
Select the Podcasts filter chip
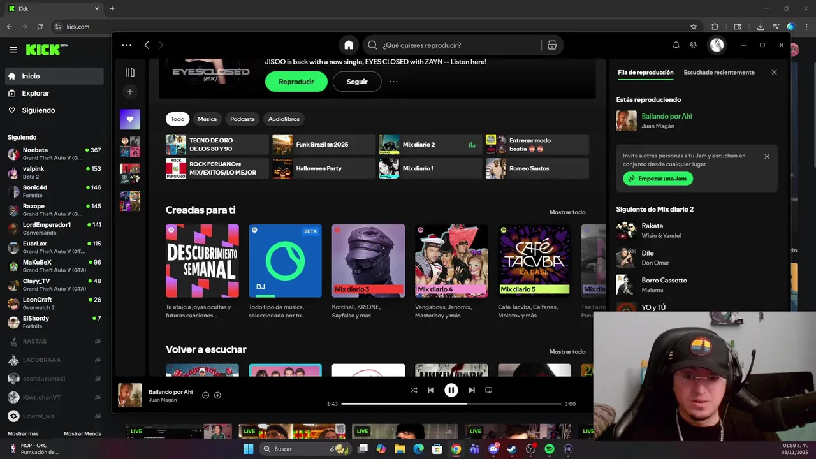click(x=242, y=119)
